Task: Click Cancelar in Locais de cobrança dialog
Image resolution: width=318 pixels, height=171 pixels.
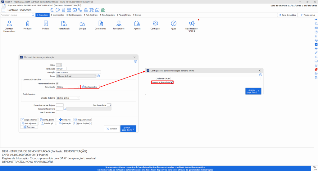Action: point(112,129)
